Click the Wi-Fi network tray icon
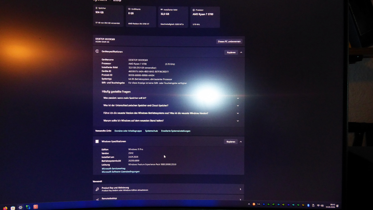The image size is (373, 210). [x=318, y=206]
